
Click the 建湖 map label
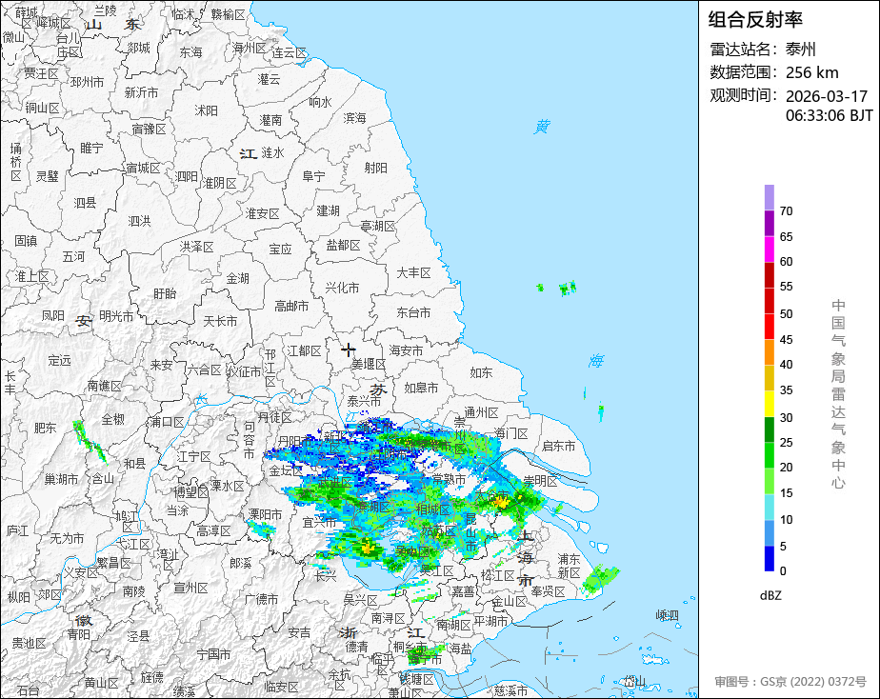[x=328, y=210]
